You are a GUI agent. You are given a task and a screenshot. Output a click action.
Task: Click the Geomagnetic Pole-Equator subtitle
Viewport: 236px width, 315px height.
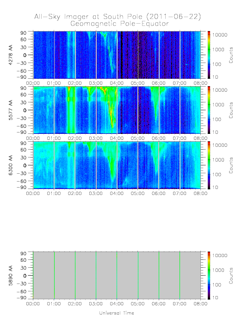pyautogui.click(x=119, y=24)
